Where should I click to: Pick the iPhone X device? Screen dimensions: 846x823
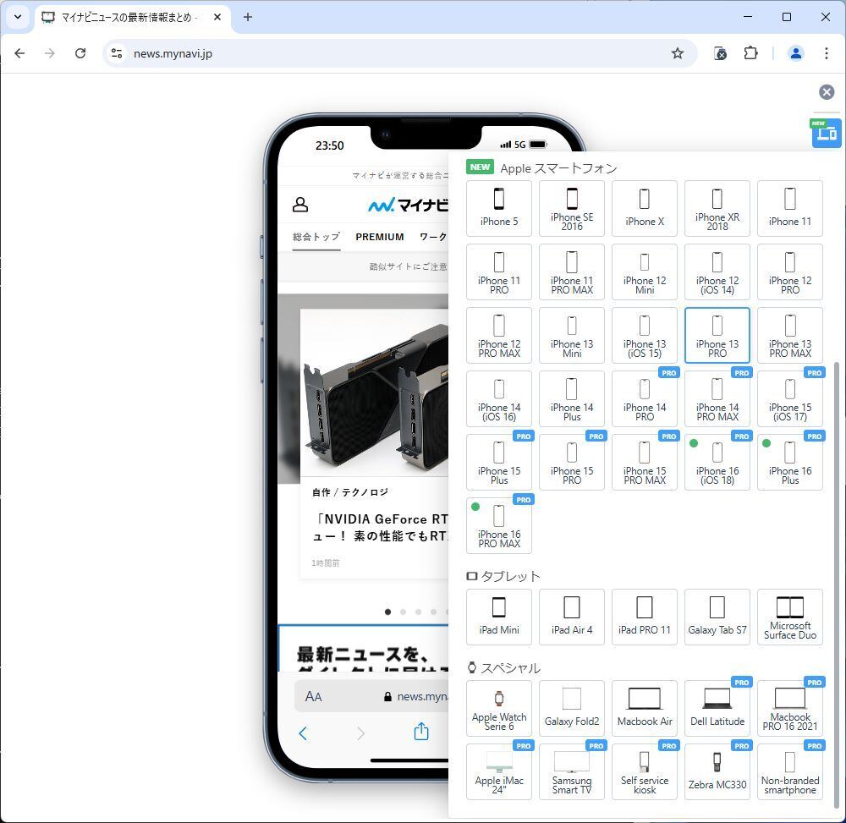(644, 208)
